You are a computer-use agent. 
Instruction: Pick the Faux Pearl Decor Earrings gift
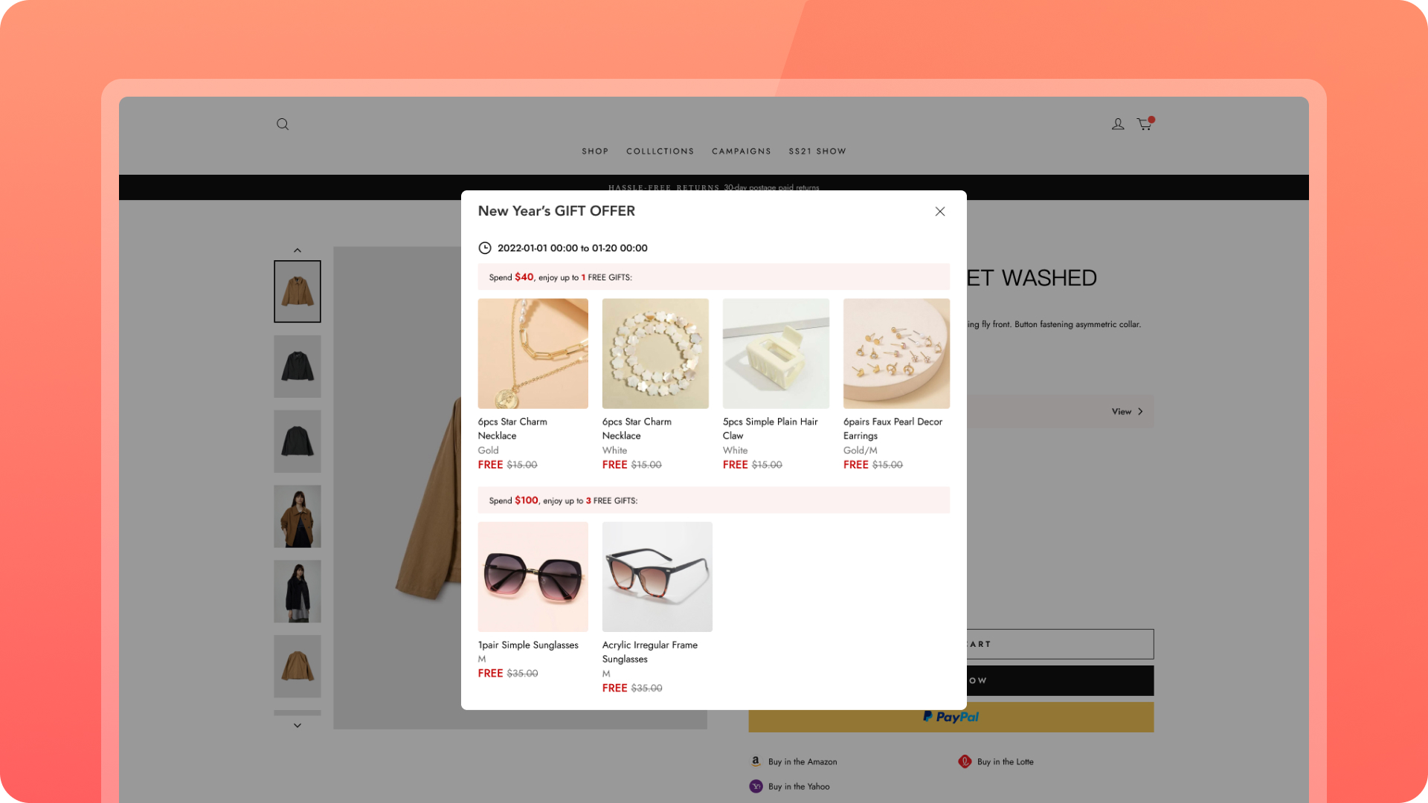[896, 354]
